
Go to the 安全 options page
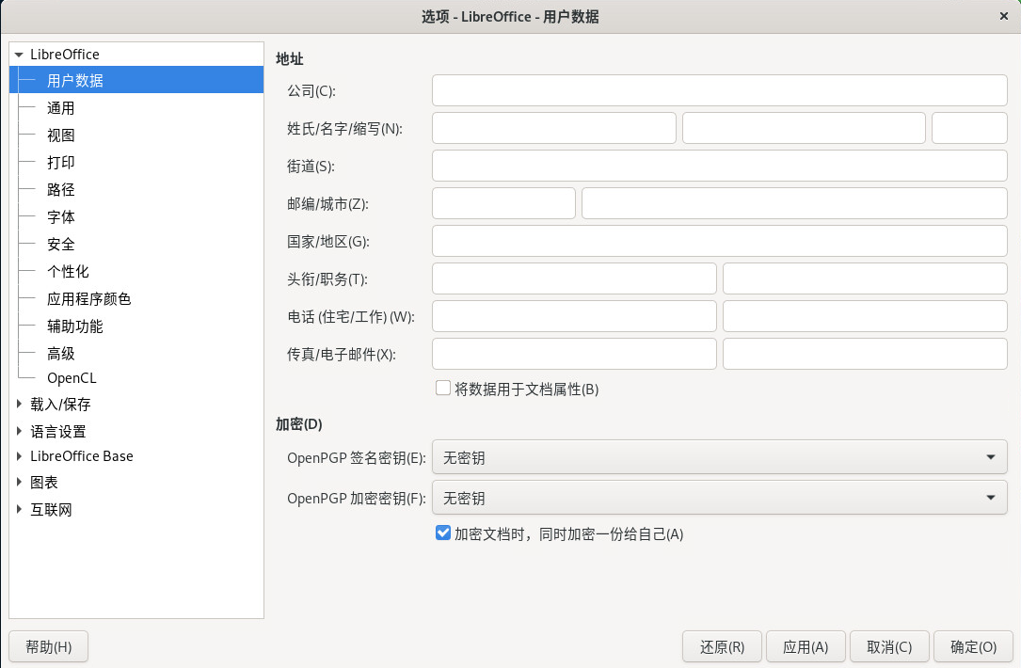(60, 245)
